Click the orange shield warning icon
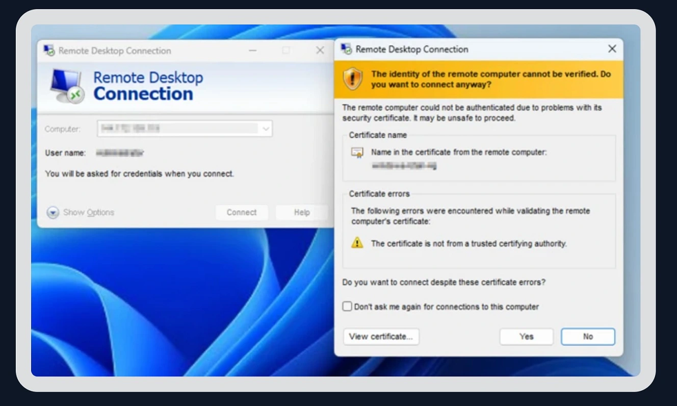This screenshot has height=406, width=677. tap(352, 79)
